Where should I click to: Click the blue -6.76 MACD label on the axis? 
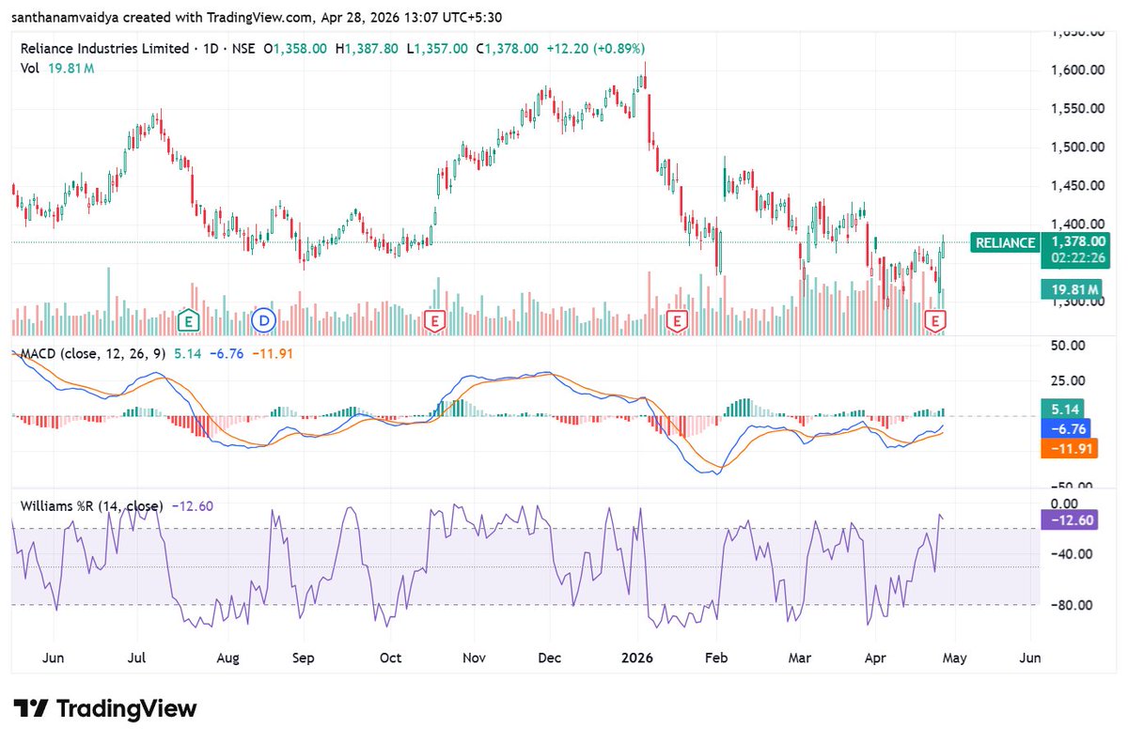1066,428
